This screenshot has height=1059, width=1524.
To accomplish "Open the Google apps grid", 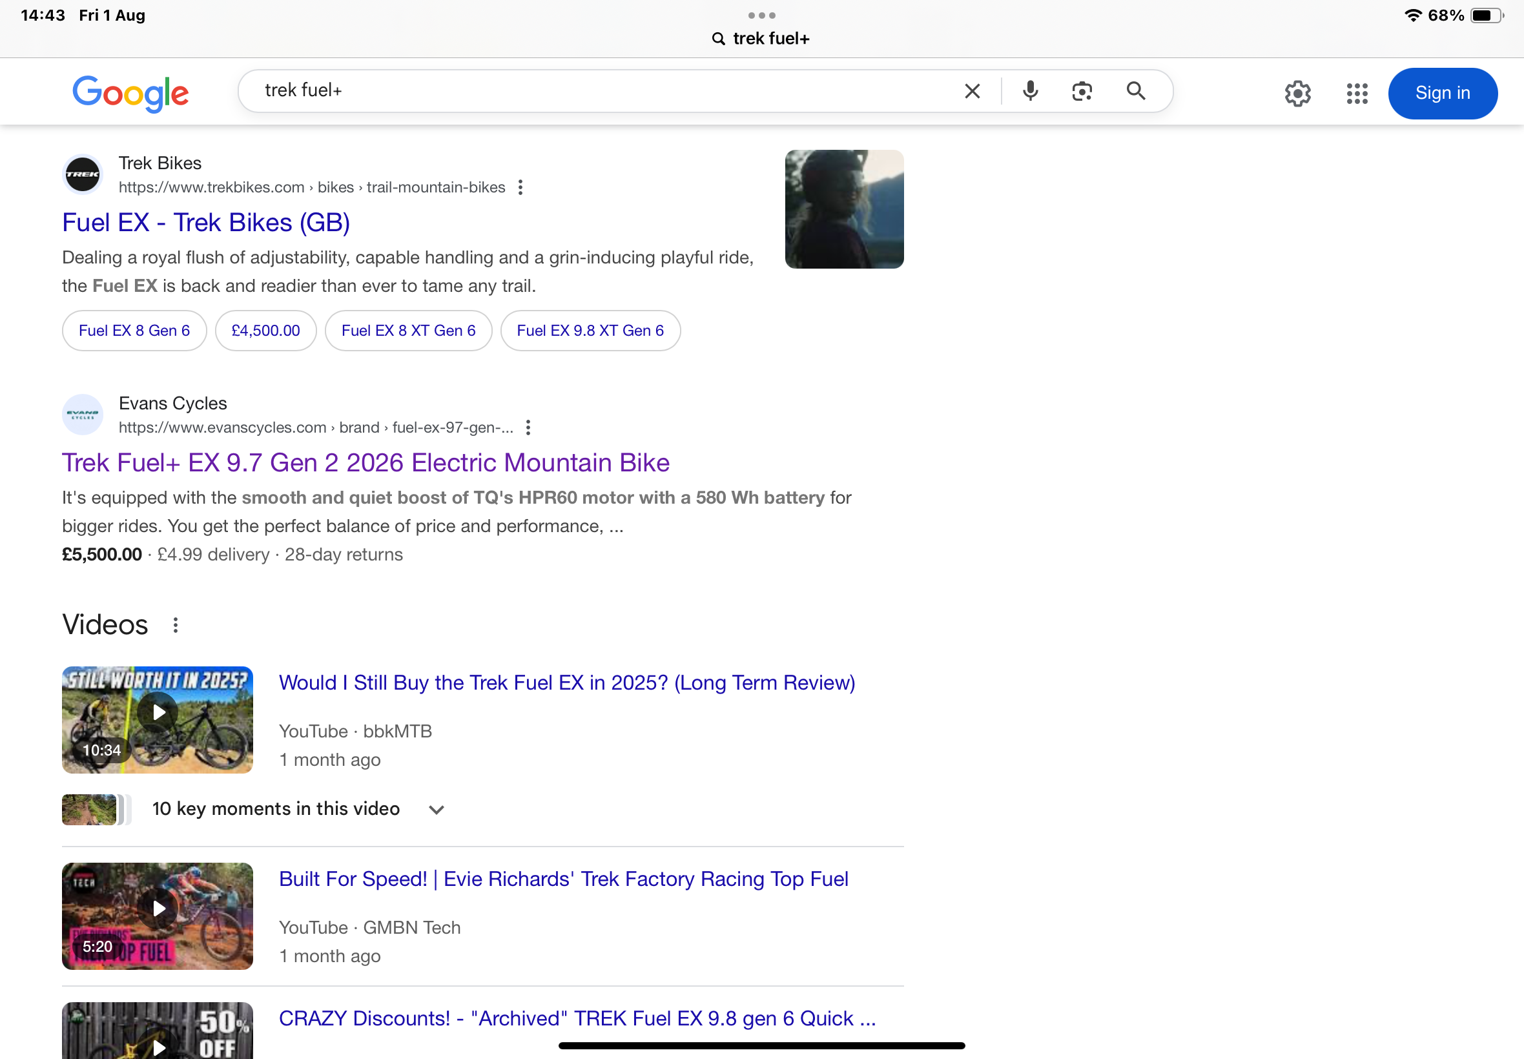I will tap(1357, 94).
